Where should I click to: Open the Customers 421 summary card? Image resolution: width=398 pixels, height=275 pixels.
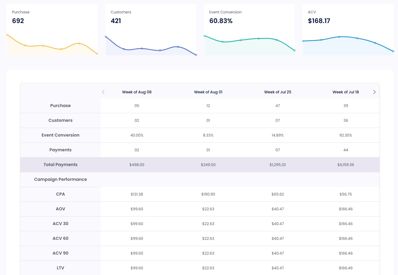coord(151,30)
